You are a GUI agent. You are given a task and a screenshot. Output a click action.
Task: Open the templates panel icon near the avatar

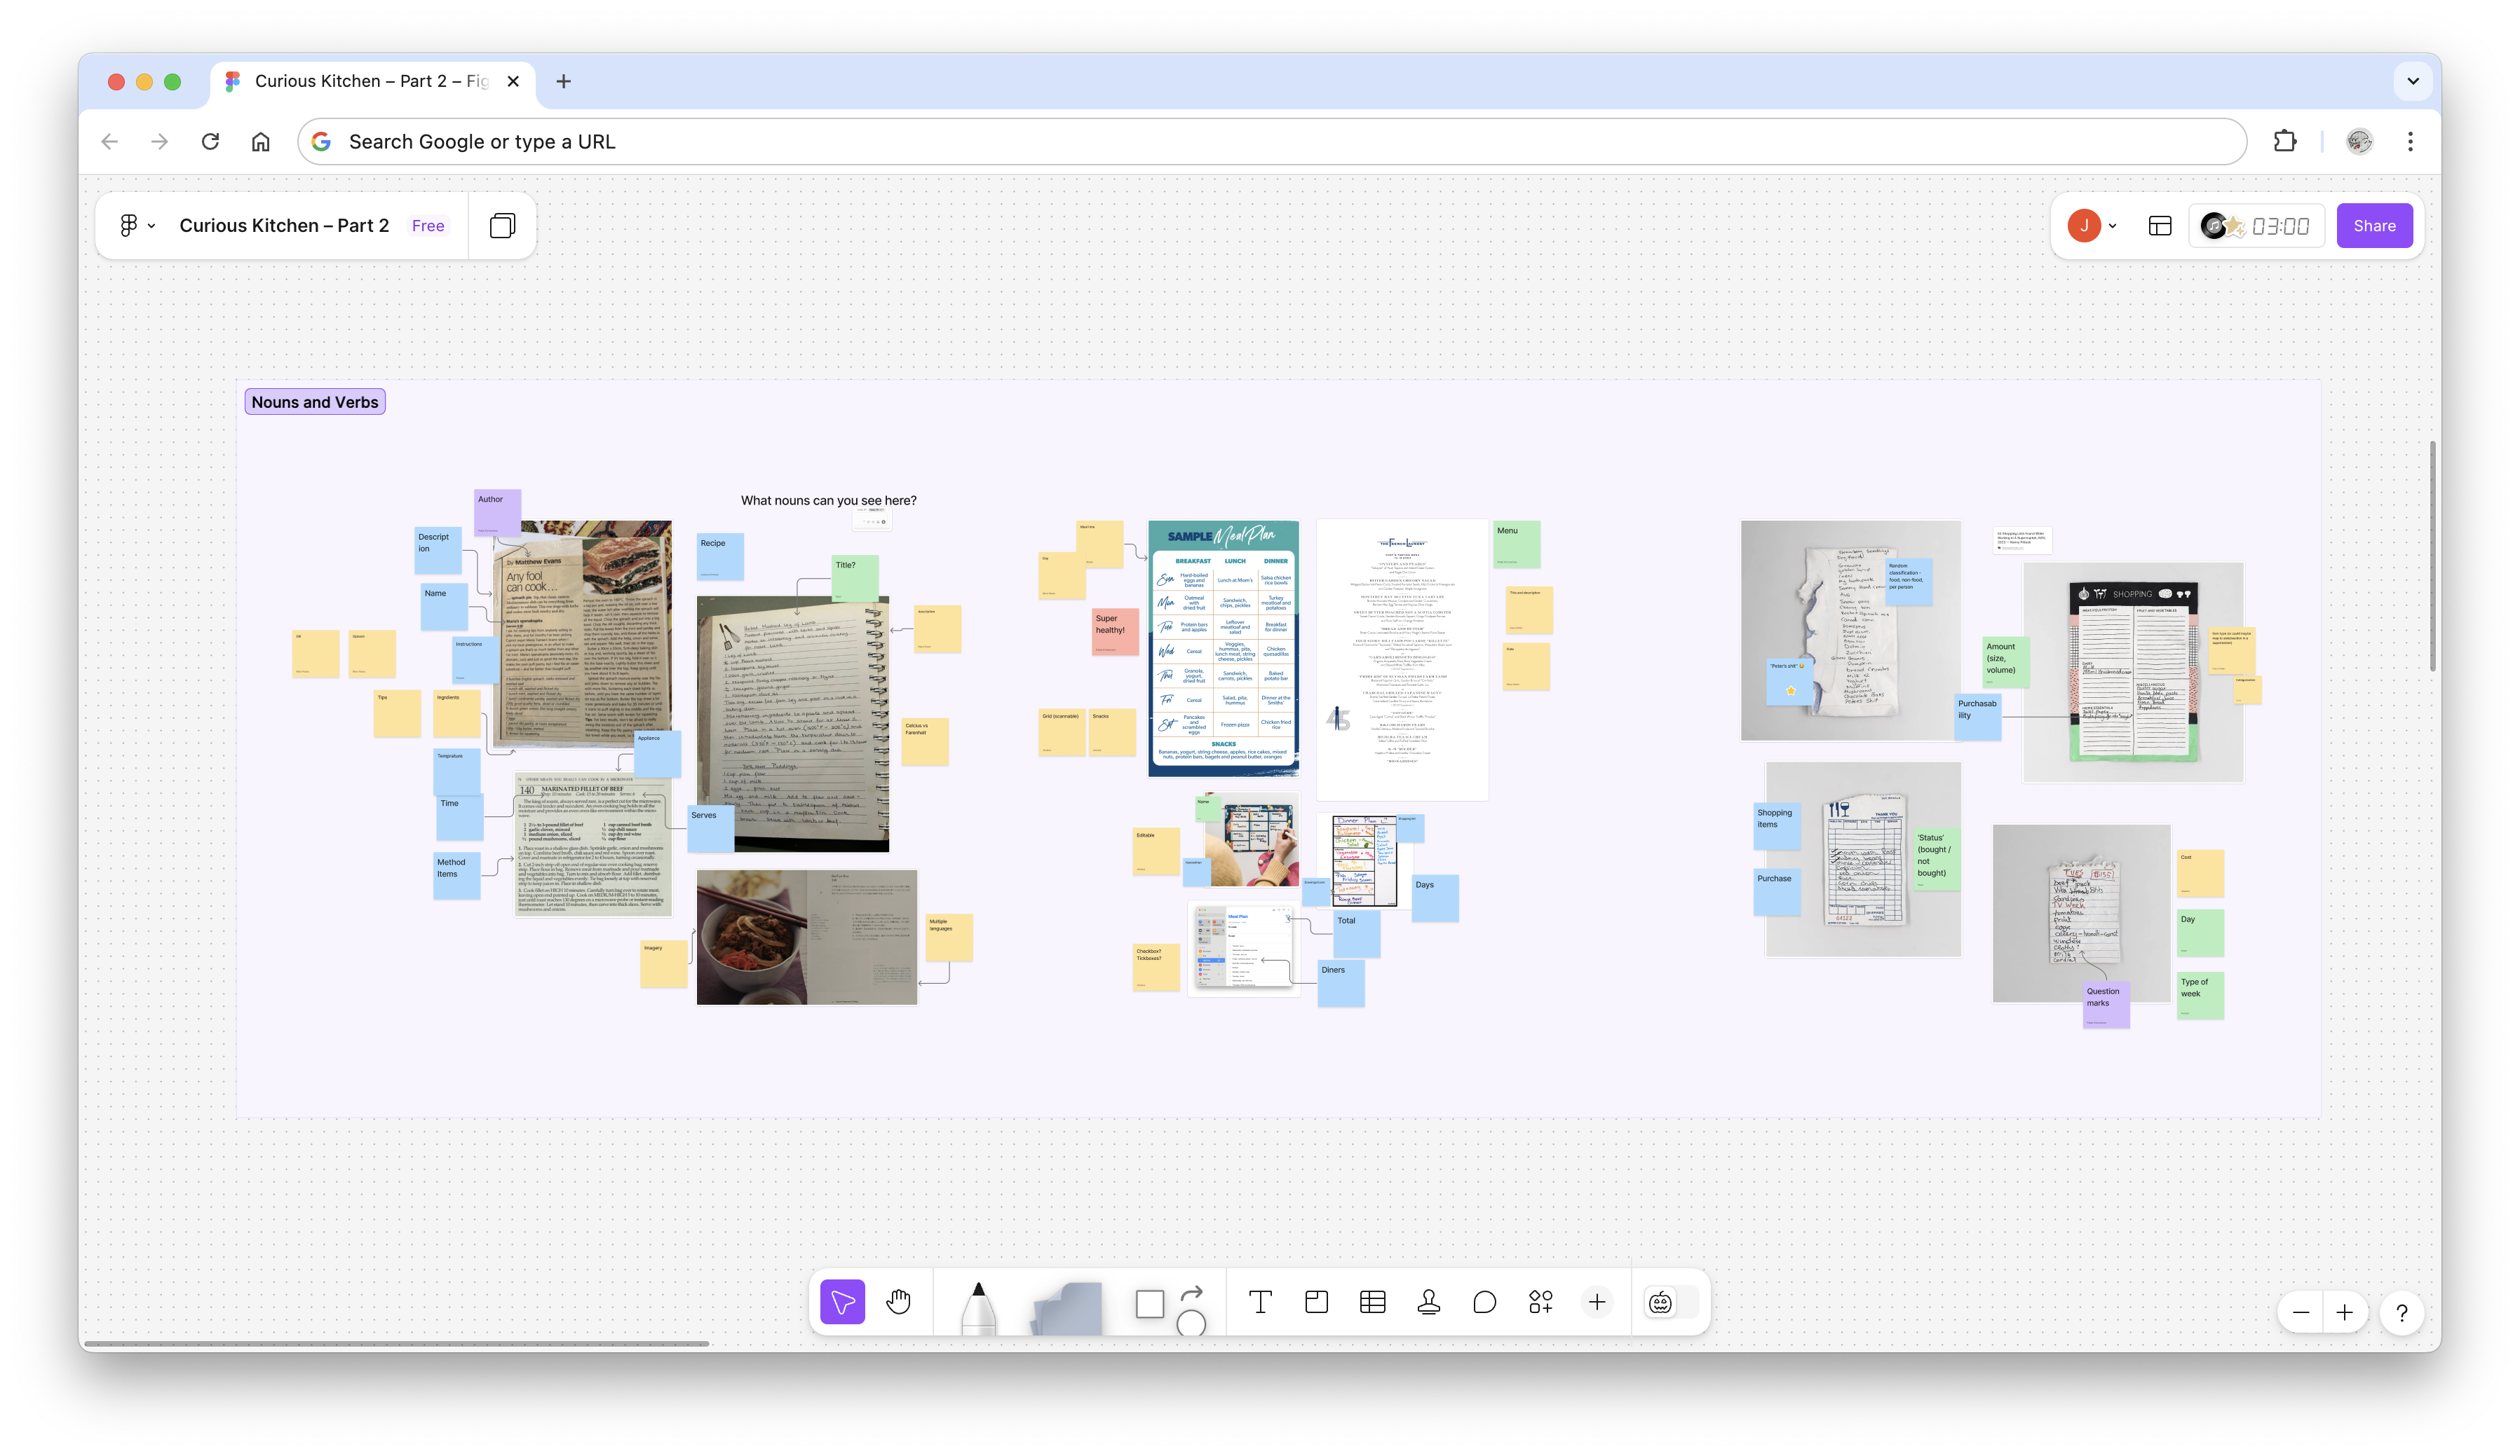(x=2159, y=225)
